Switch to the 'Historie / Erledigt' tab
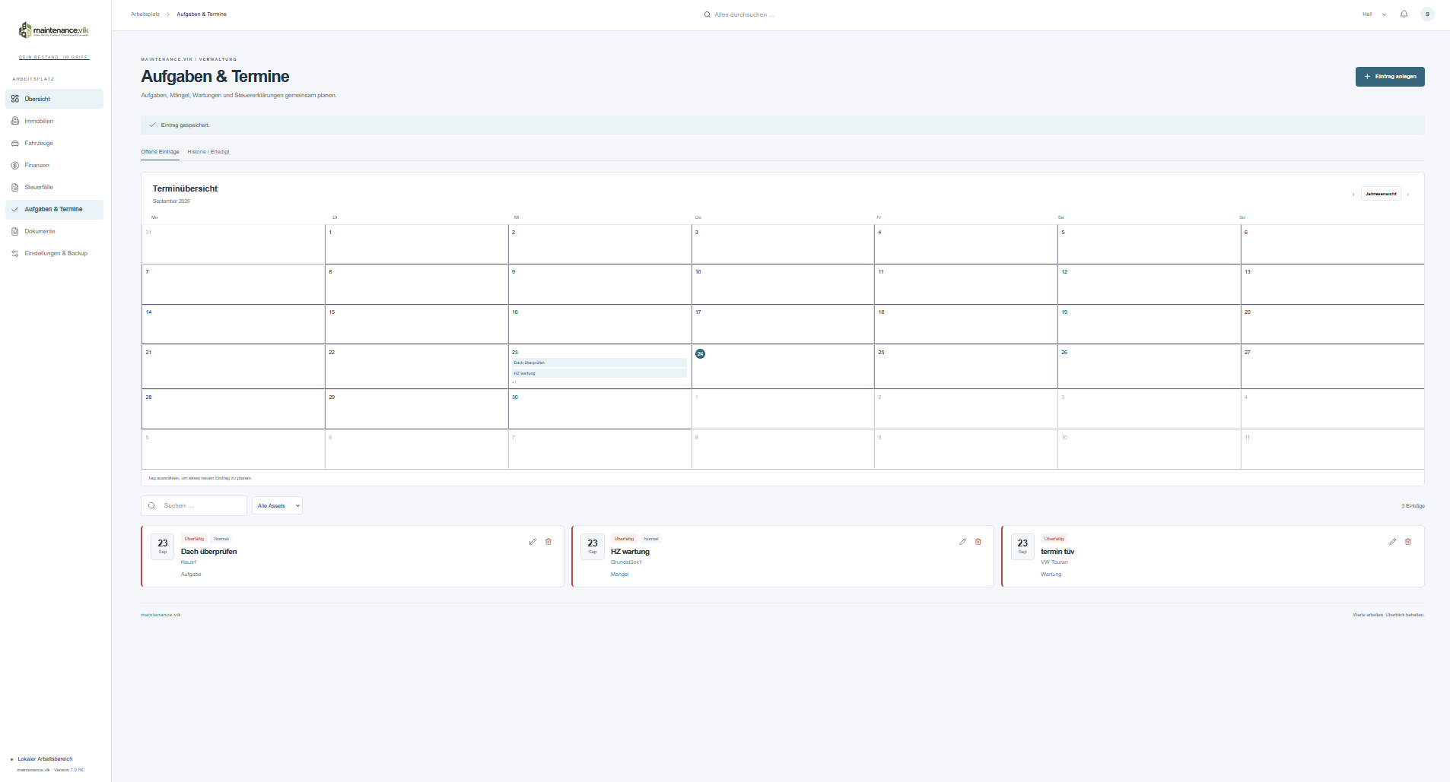The image size is (1450, 782). (208, 152)
